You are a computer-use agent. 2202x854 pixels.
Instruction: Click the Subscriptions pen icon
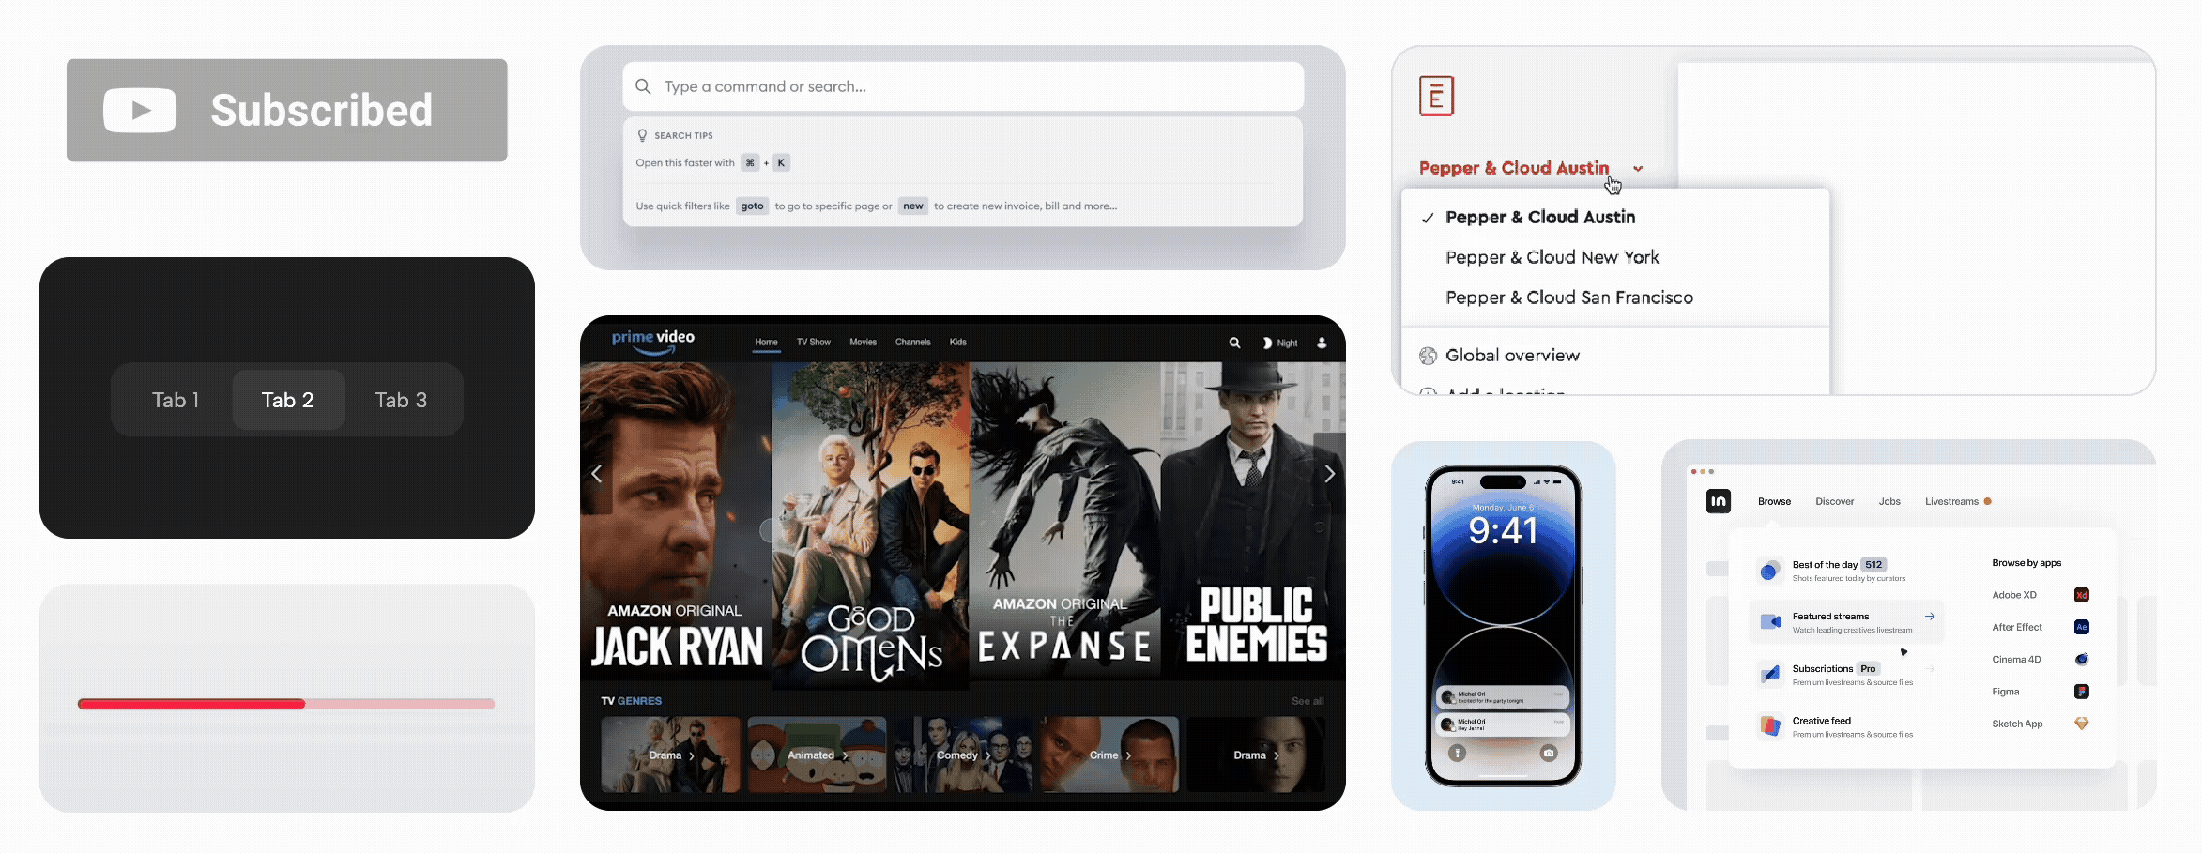click(1770, 674)
